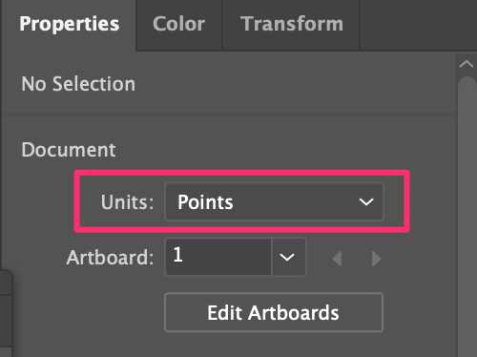Go to the next artboard arrow
Viewport: 477px width, 357px height.
(x=376, y=258)
